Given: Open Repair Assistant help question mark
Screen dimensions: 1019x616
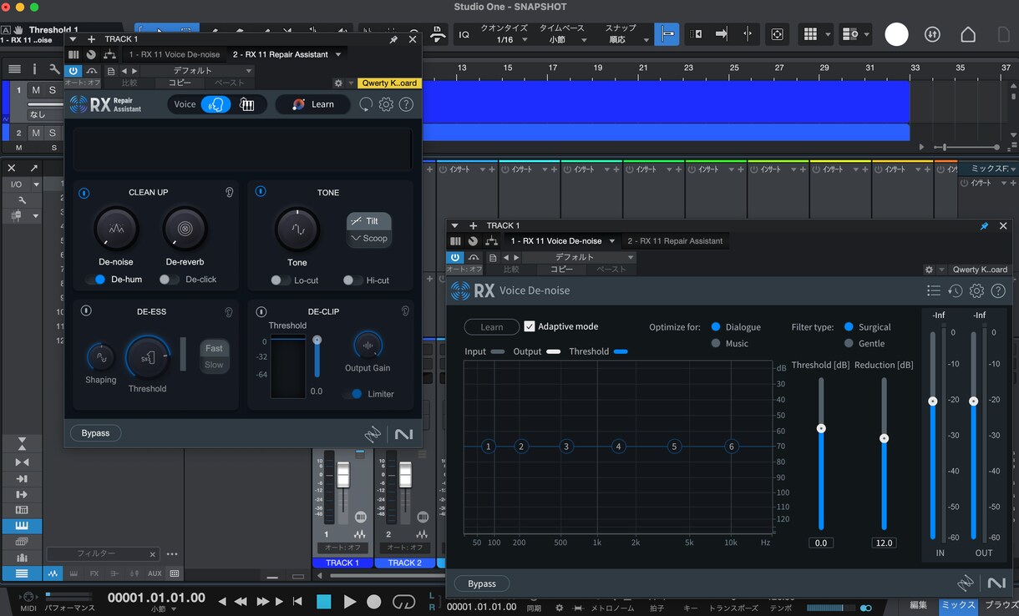Looking at the screenshot, I should click(406, 104).
